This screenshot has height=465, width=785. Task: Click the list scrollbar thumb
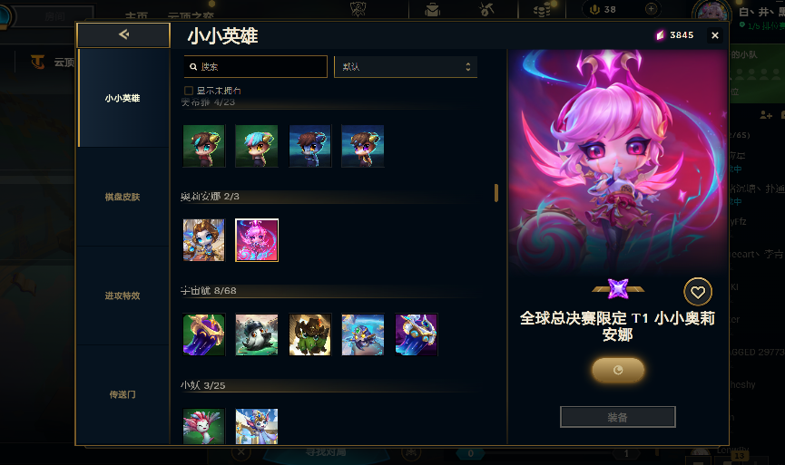point(496,192)
